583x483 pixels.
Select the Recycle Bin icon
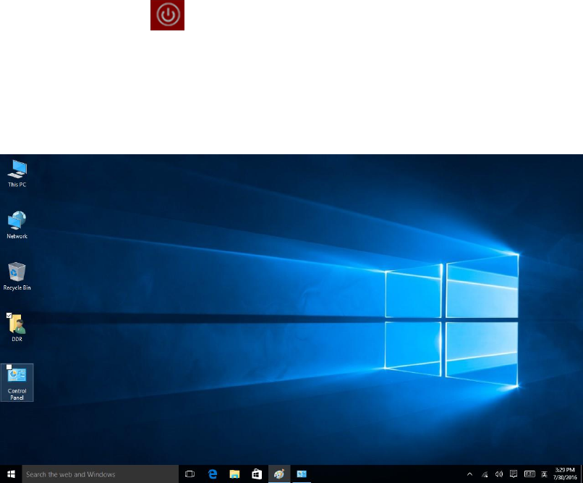17,277
